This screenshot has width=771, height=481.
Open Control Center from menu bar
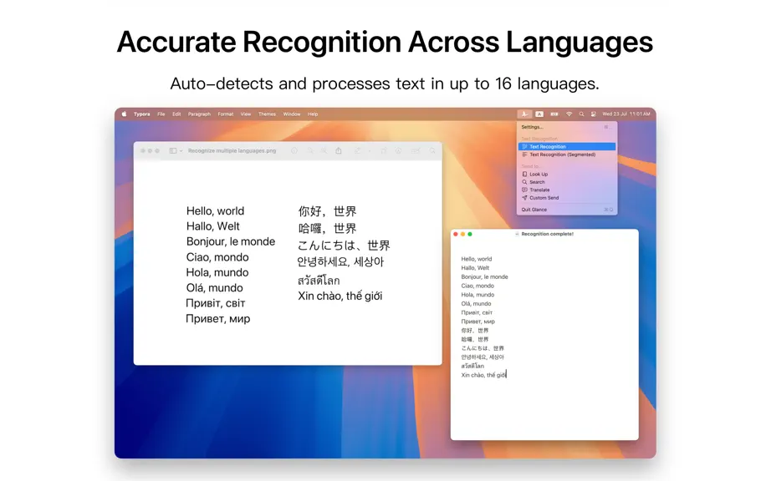594,114
